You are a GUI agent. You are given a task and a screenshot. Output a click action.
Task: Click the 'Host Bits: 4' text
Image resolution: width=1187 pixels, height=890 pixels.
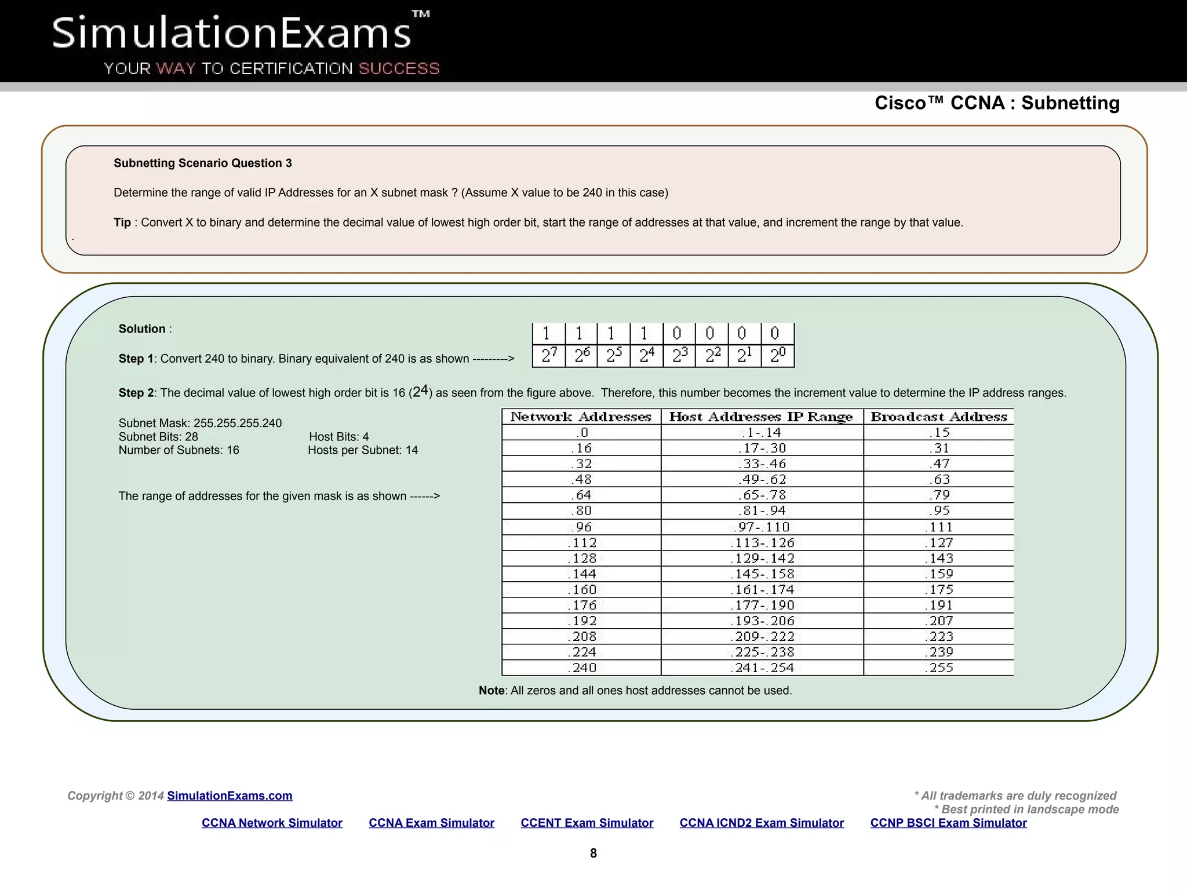[x=339, y=437]
